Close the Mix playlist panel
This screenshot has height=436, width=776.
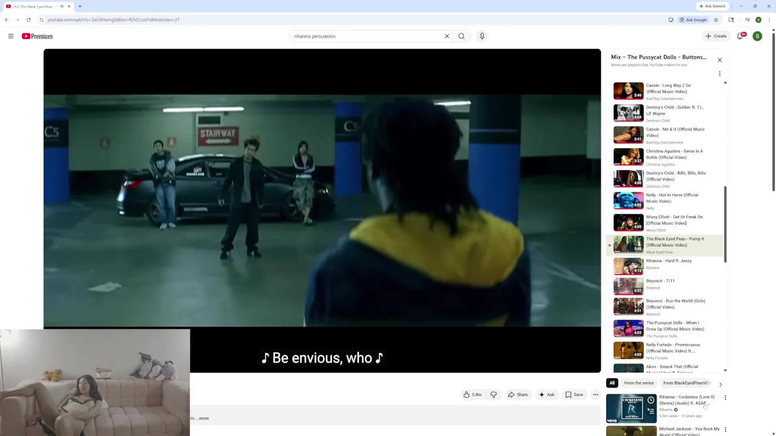tap(720, 60)
